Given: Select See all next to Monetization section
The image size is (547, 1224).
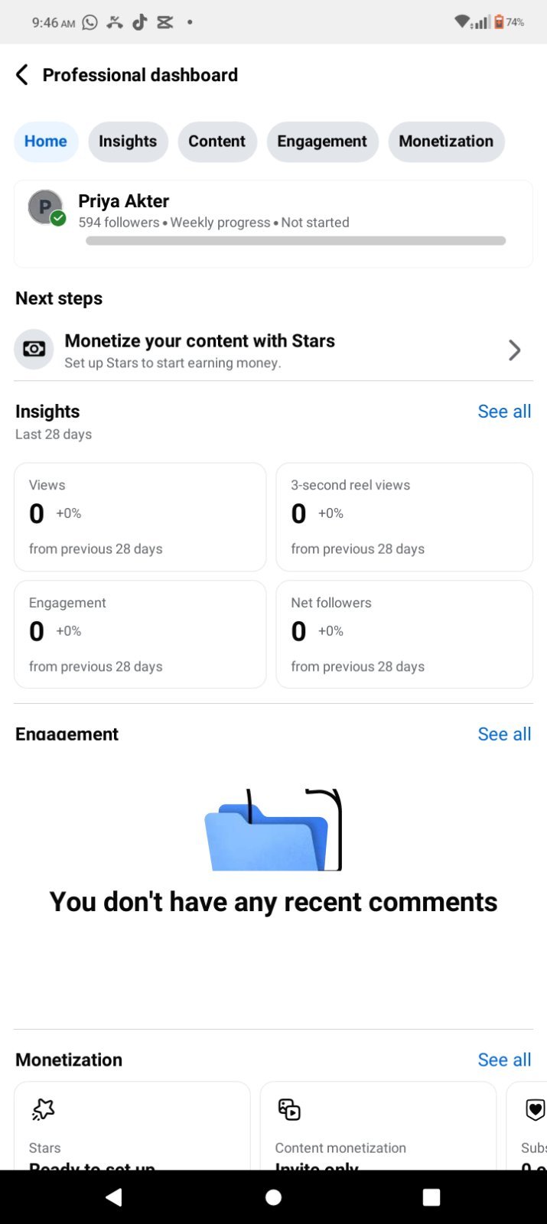Looking at the screenshot, I should (x=504, y=1060).
